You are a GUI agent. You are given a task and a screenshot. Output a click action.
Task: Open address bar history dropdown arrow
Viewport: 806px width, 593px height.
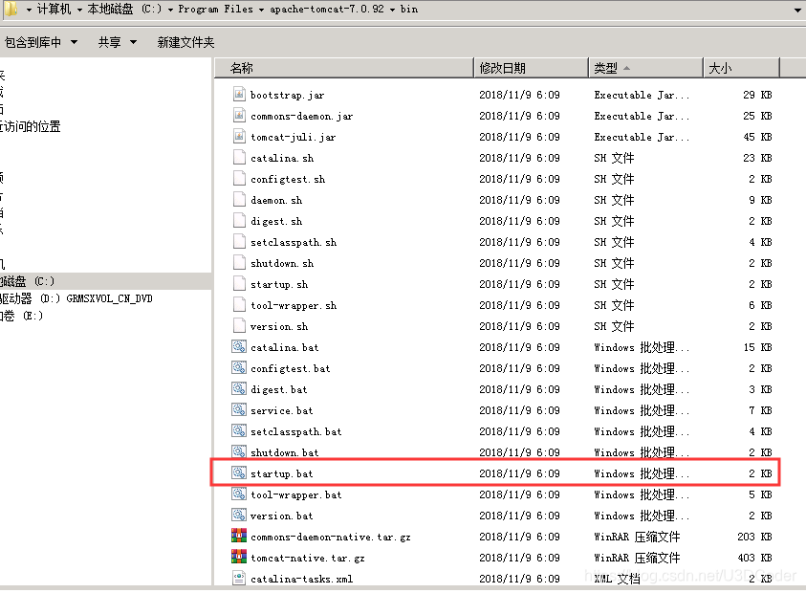[797, 10]
